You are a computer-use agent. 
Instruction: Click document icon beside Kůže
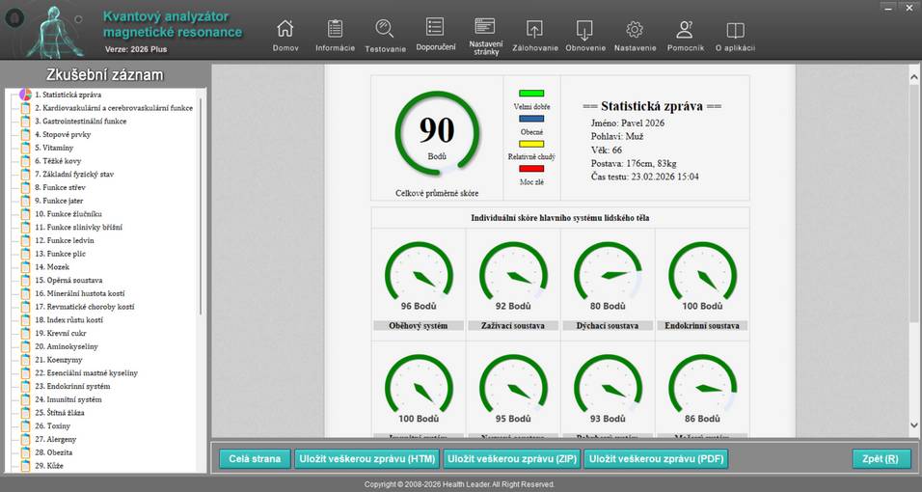point(25,466)
